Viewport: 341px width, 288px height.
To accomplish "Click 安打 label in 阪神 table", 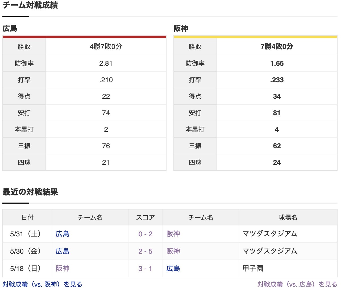I will pyautogui.click(x=195, y=113).
